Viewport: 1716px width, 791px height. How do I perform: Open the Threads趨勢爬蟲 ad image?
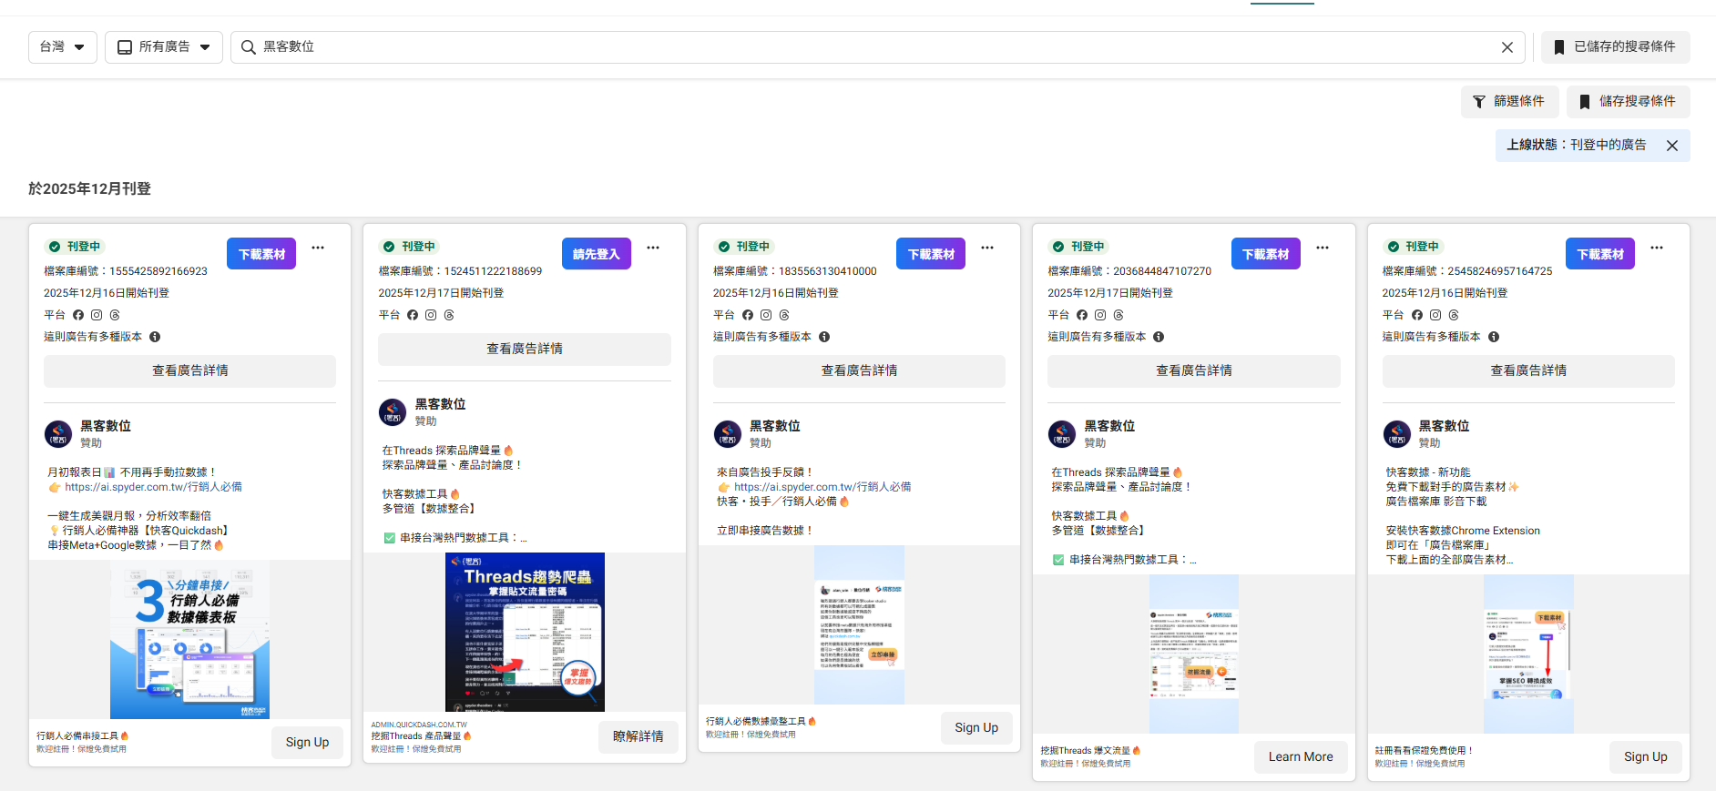(x=525, y=632)
